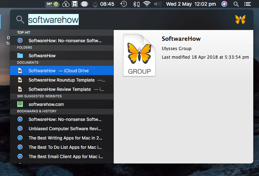The width and height of the screenshot is (259, 176).
Task: Click the green site icon beside softwarehow.com
Action: pyautogui.click(x=20, y=104)
